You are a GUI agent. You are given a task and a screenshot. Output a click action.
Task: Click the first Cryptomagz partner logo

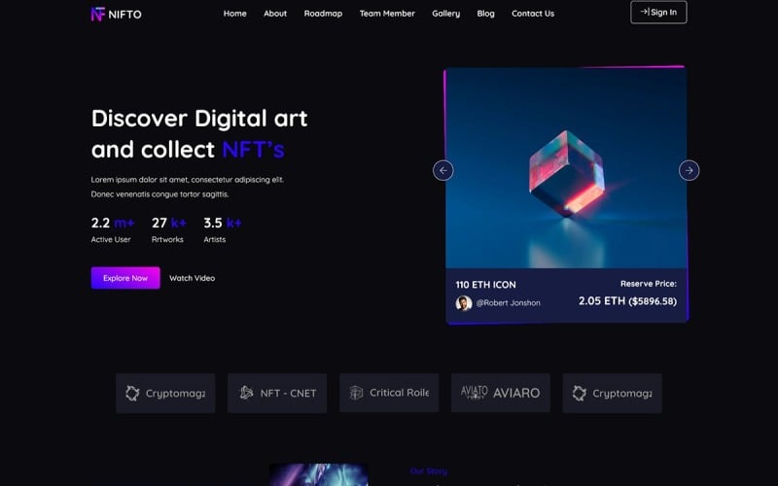click(165, 394)
